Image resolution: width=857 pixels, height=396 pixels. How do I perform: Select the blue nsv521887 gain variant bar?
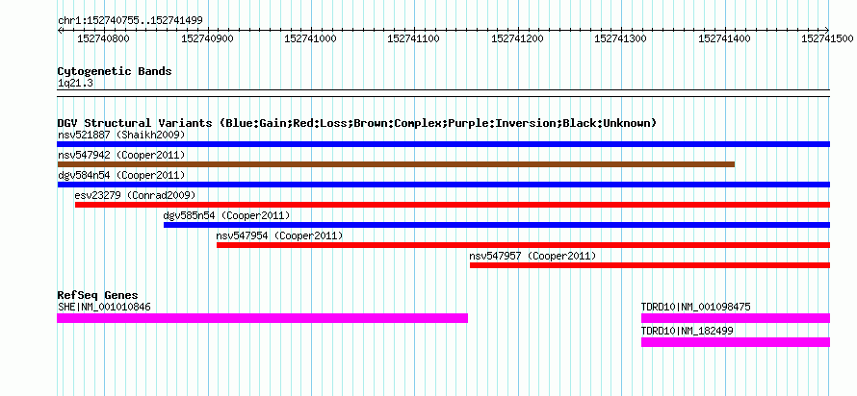pos(443,144)
